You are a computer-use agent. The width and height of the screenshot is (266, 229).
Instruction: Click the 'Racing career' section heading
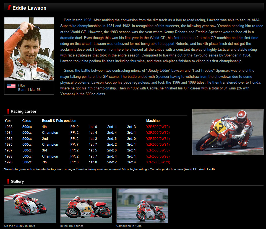coord(24,111)
